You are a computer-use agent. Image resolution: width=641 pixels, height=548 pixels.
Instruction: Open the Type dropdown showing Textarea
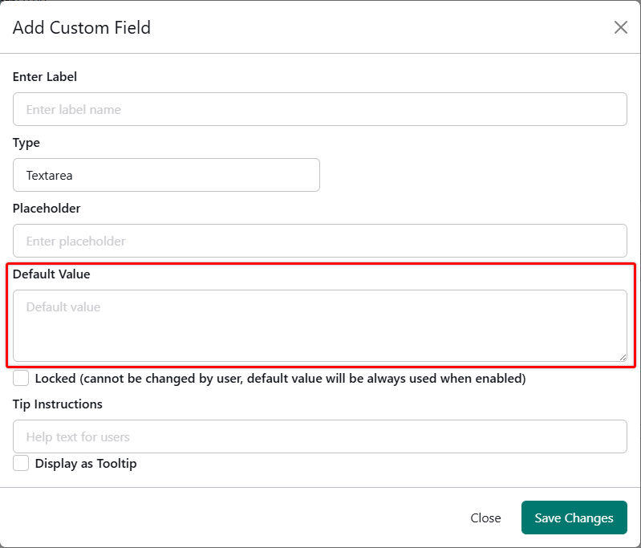(x=166, y=175)
